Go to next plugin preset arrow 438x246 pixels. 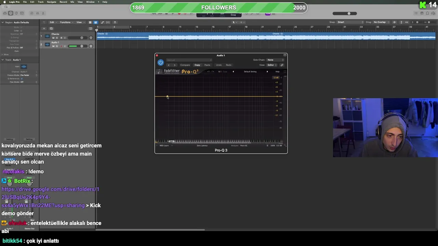tap(174, 65)
